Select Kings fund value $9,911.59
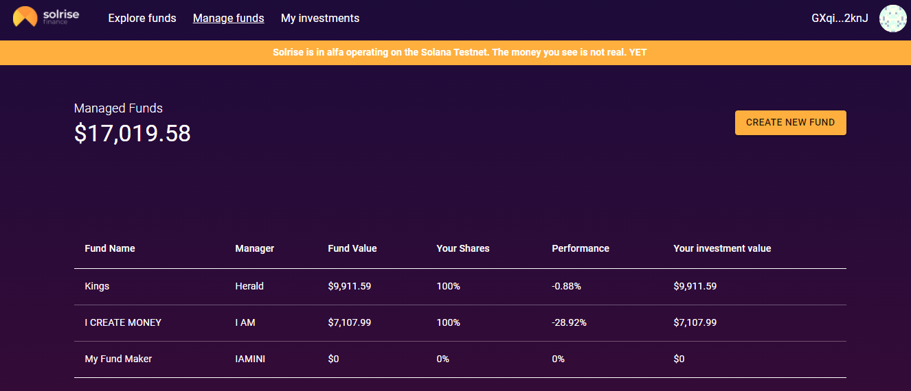Screen dimensions: 911x391 click(x=350, y=286)
